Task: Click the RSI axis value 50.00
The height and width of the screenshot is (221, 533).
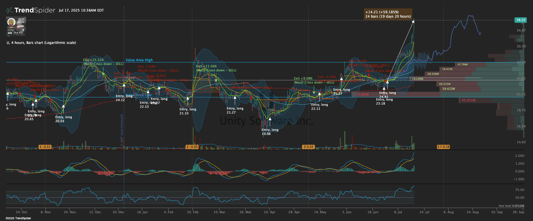Action: click(520, 198)
